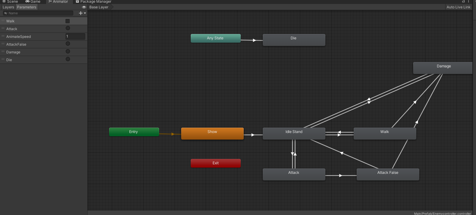
Task: Select Show to Idle Stand transition arrow
Action: (253, 135)
